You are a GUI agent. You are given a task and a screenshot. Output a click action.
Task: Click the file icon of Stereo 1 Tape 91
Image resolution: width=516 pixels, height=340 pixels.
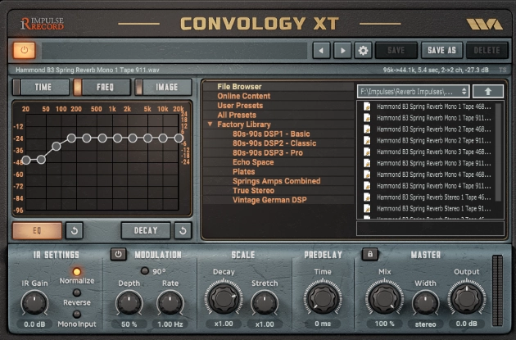click(x=367, y=208)
